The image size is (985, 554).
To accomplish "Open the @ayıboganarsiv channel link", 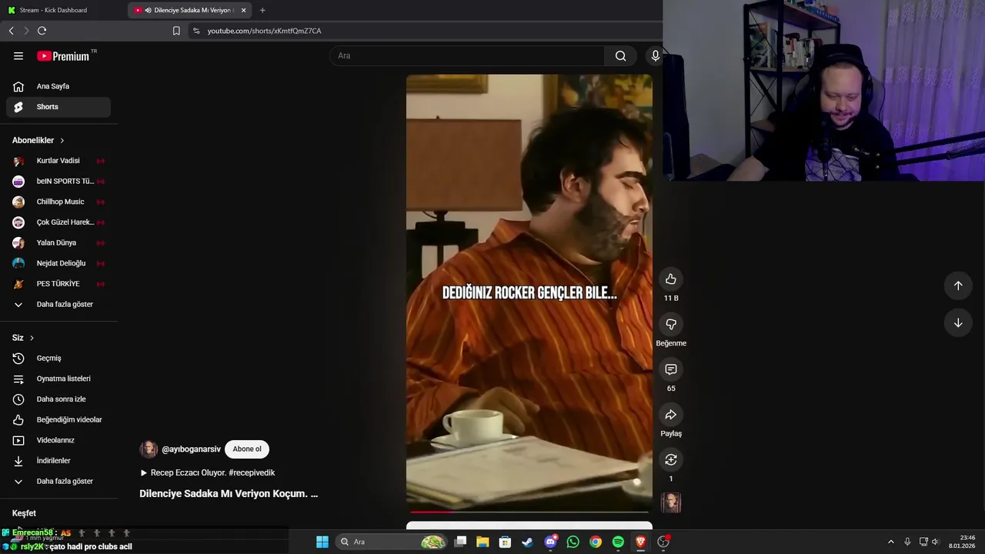I will (191, 449).
